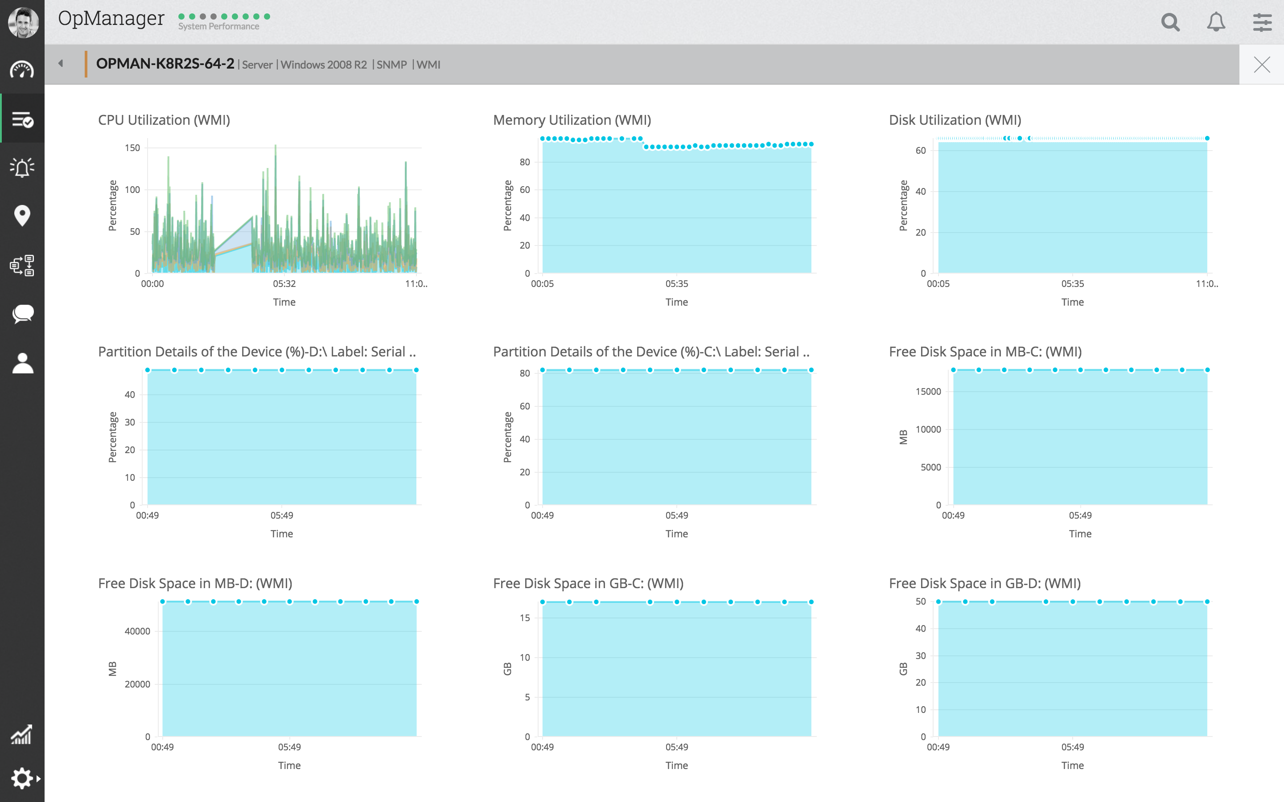This screenshot has width=1284, height=802.
Task: Collapse the device panel with back arrow
Action: point(61,64)
